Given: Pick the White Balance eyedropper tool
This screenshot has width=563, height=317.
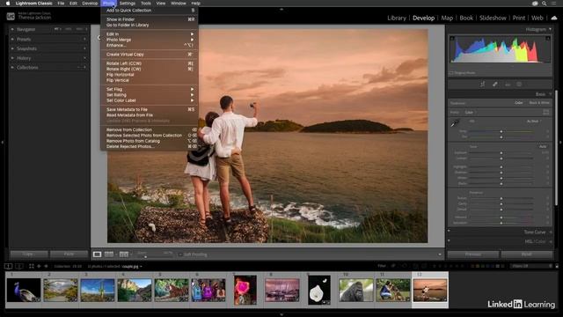Looking at the screenshot, I should point(455,123).
